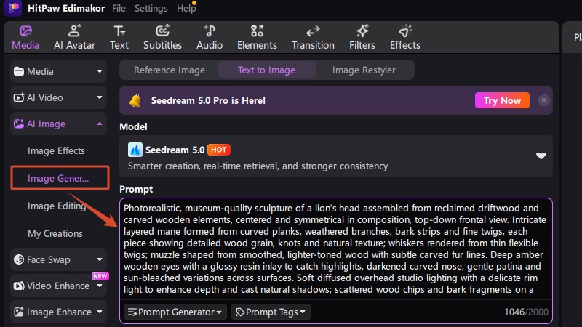The width and height of the screenshot is (582, 327).
Task: Open the AI Avatar toolbar icon
Action: click(74, 31)
